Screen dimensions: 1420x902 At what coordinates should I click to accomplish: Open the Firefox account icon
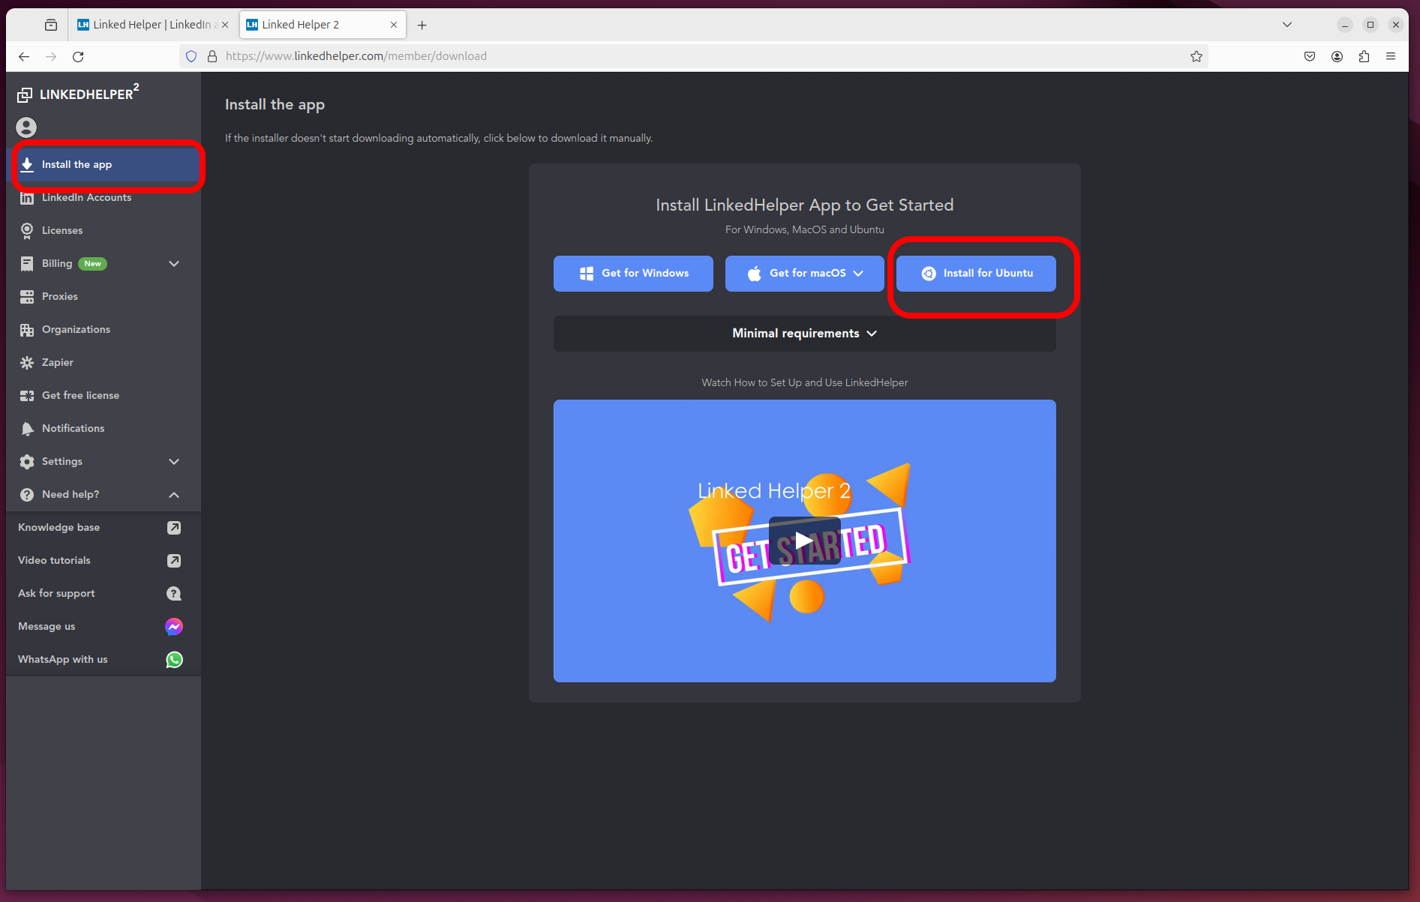point(1337,56)
